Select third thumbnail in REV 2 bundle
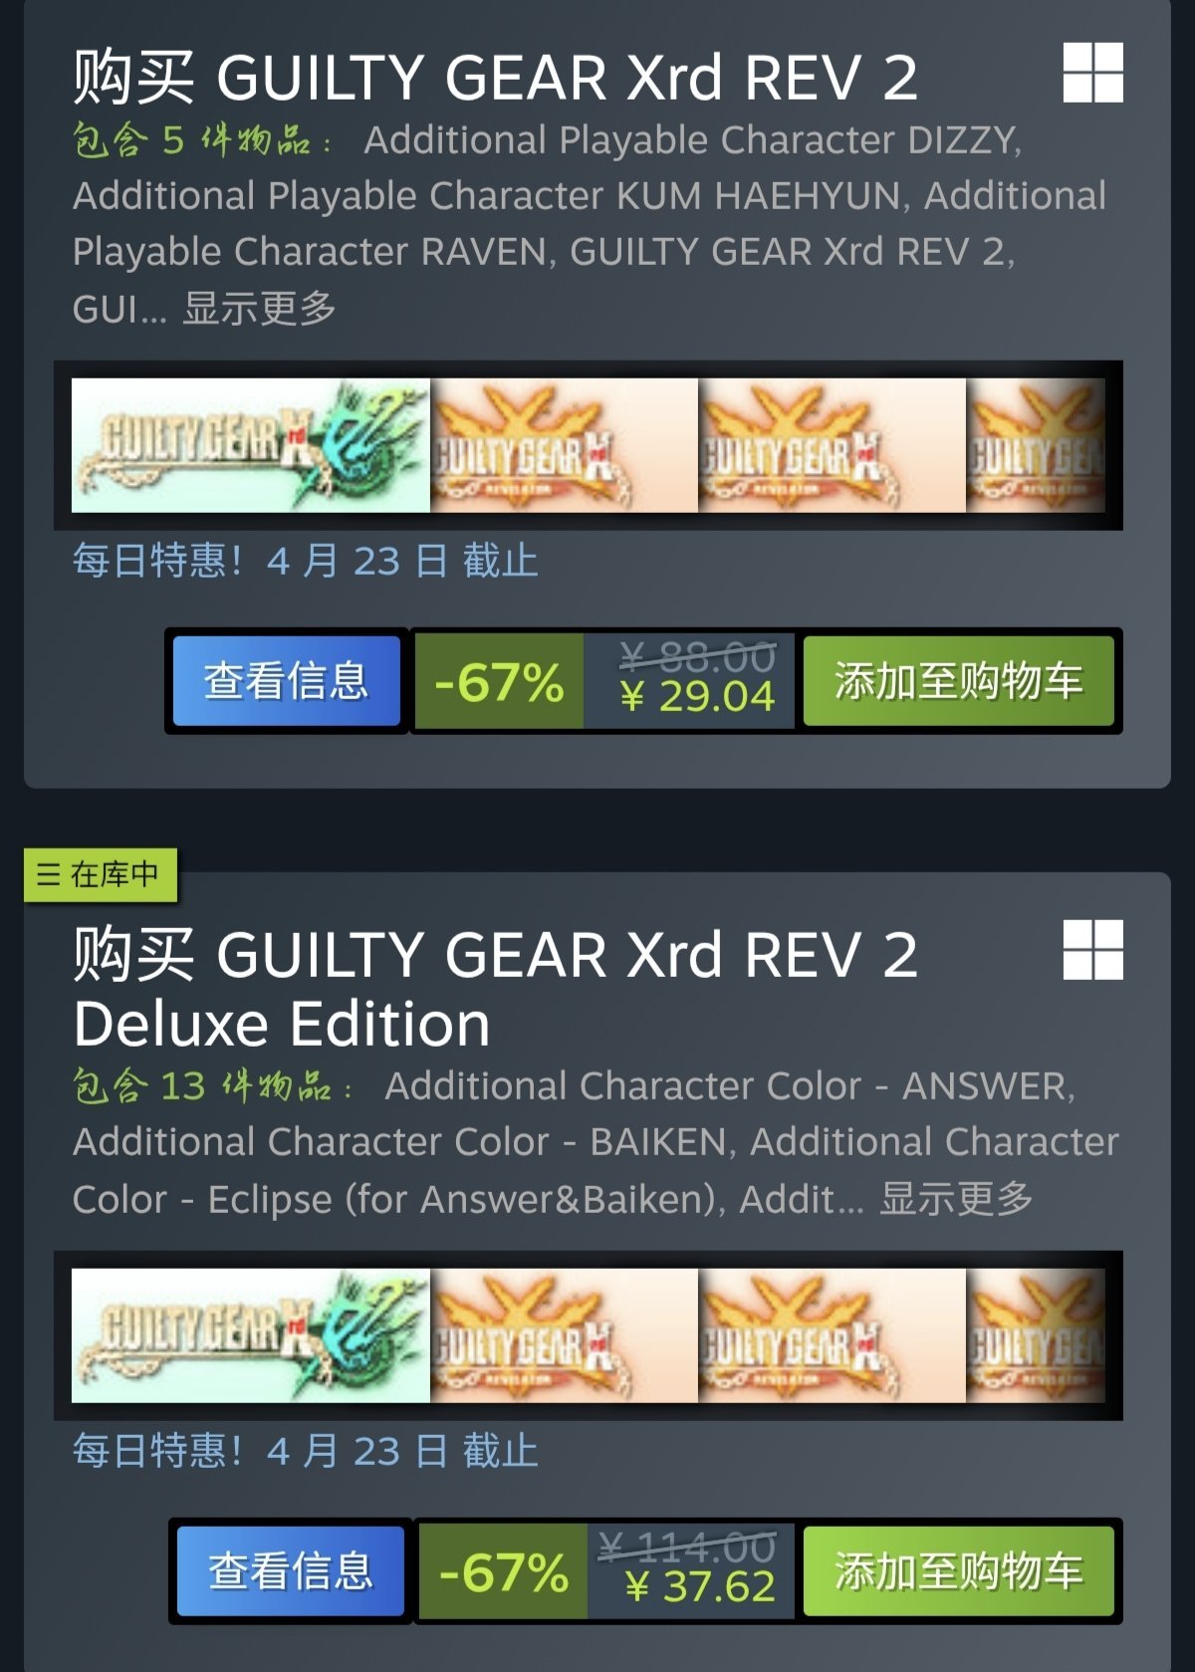This screenshot has height=1672, width=1195. pos(833,445)
